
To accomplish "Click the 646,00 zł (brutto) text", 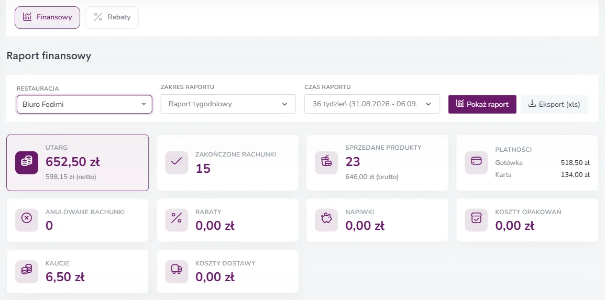I will [x=372, y=177].
